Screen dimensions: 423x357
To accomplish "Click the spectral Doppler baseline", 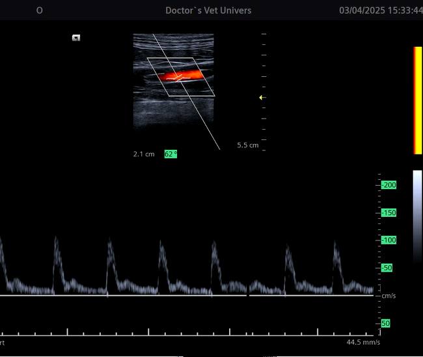I will [189, 296].
